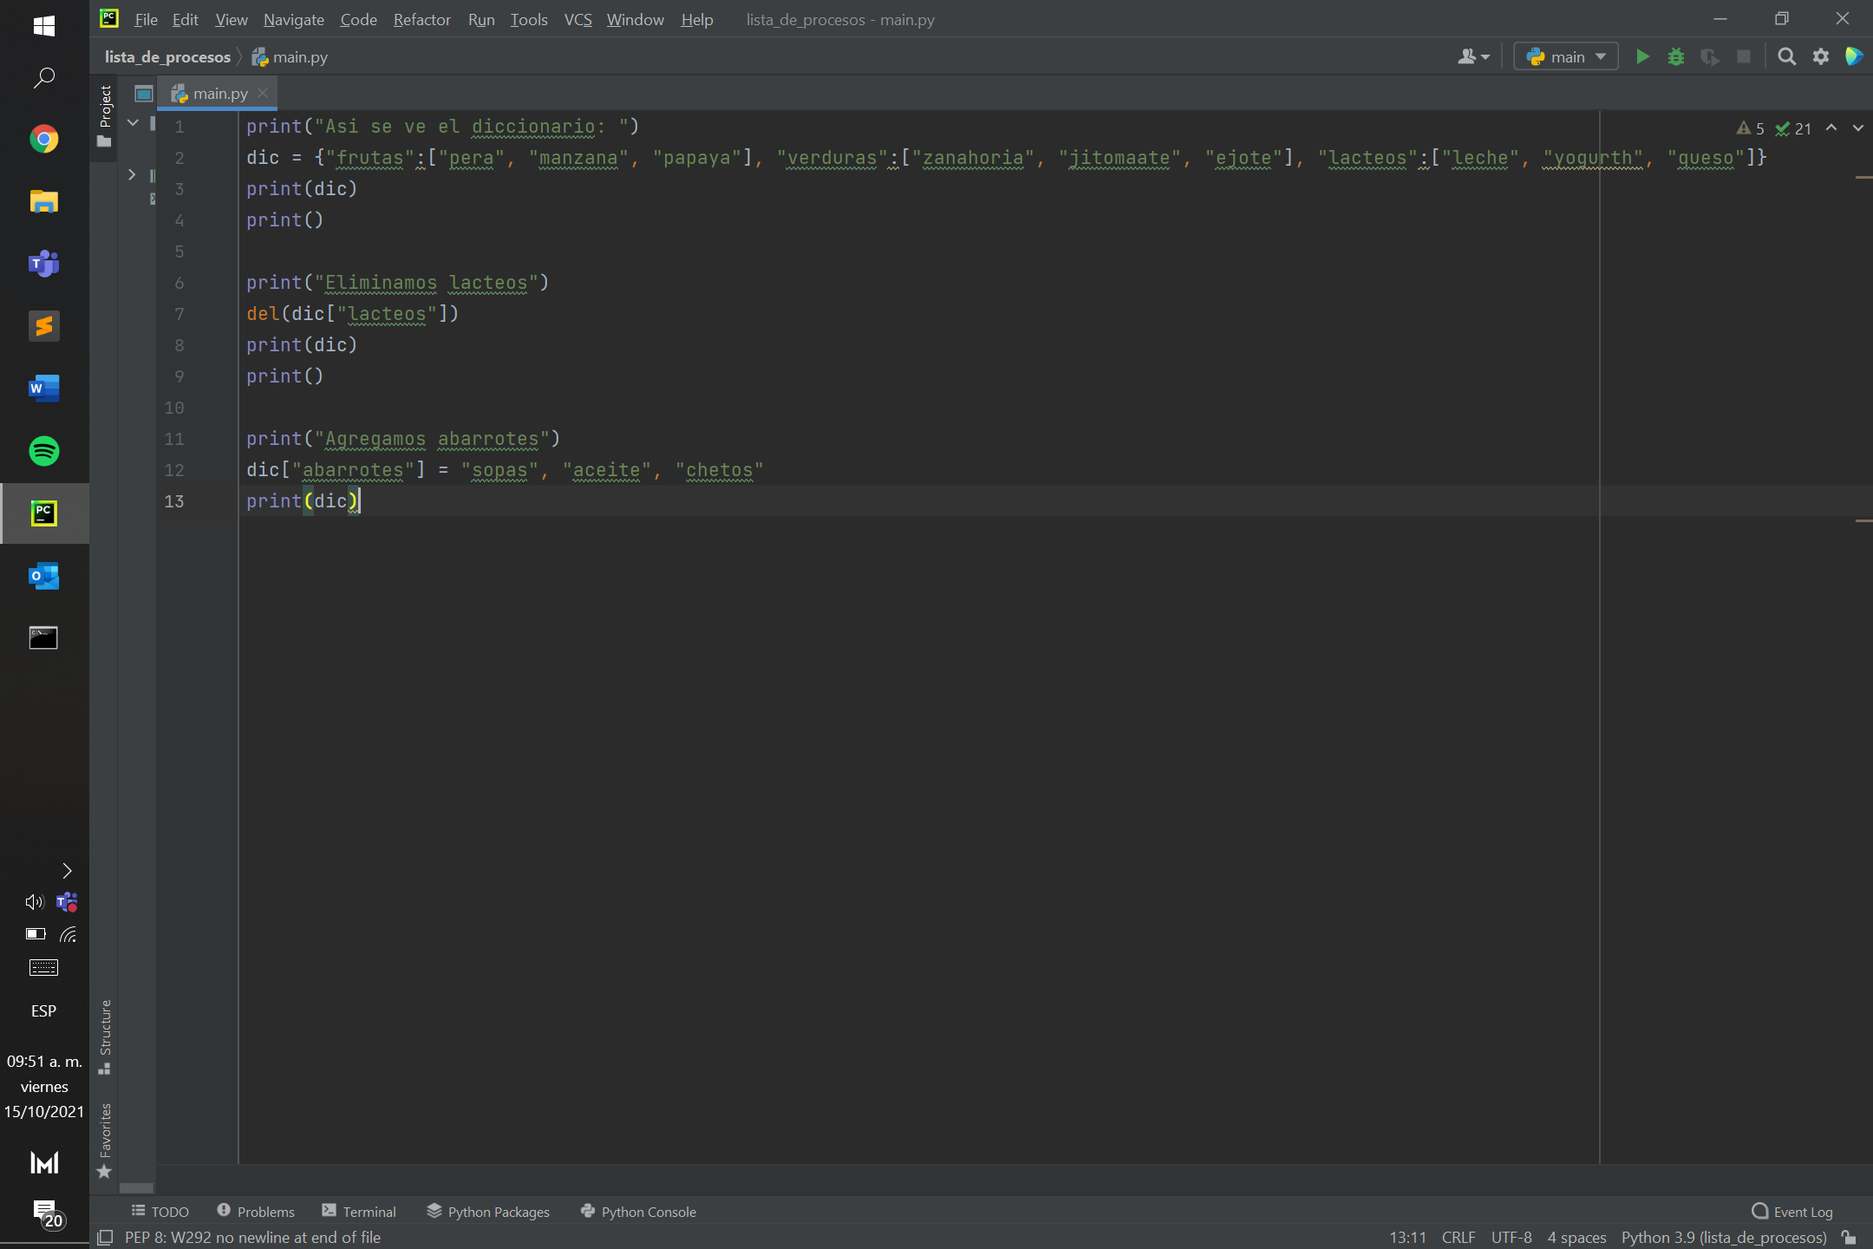Show hidden system tray icons chevron
This screenshot has height=1249, width=1873.
(67, 870)
